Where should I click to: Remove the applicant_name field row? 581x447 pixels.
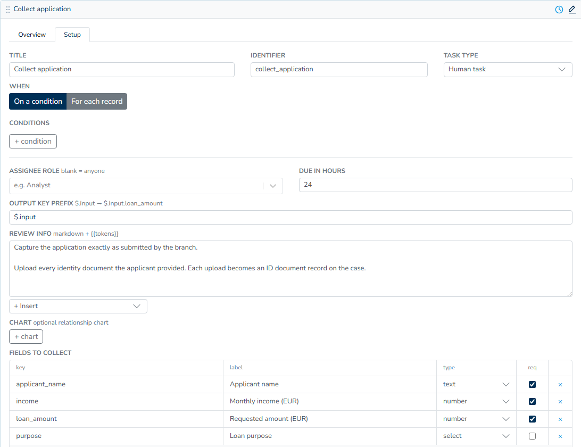(x=560, y=385)
